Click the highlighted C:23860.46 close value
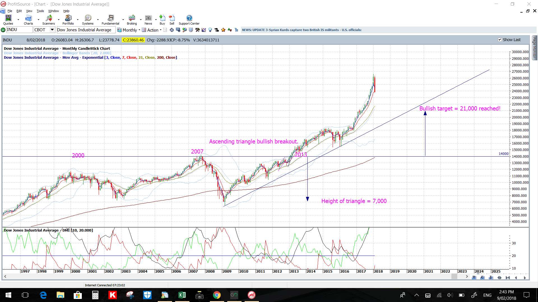 click(x=133, y=40)
